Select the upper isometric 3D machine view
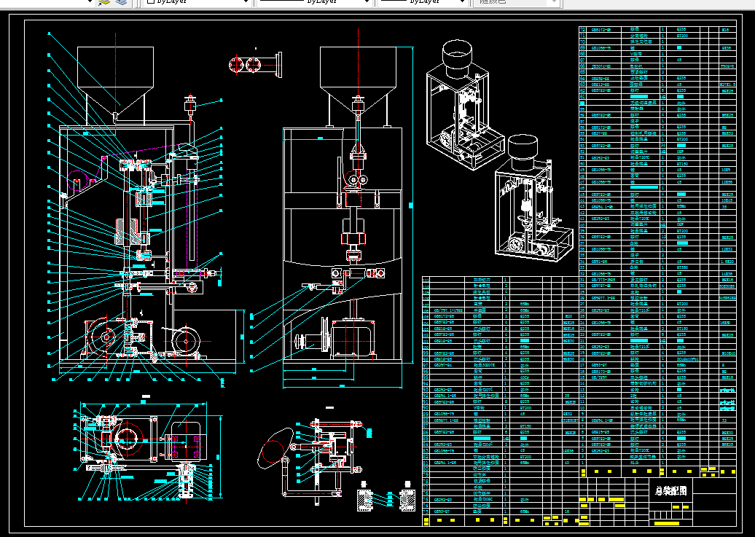 [x=464, y=106]
